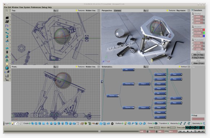Click the Find search input field
Image resolution: width=210 pixels, height=138 pixels.
pyautogui.click(x=198, y=119)
